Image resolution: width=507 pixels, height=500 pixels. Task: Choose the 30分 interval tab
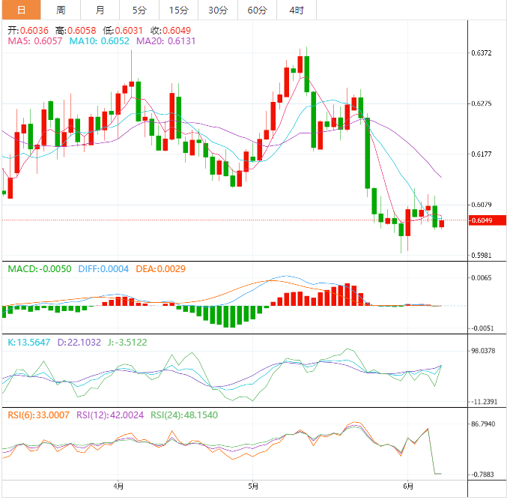click(217, 10)
